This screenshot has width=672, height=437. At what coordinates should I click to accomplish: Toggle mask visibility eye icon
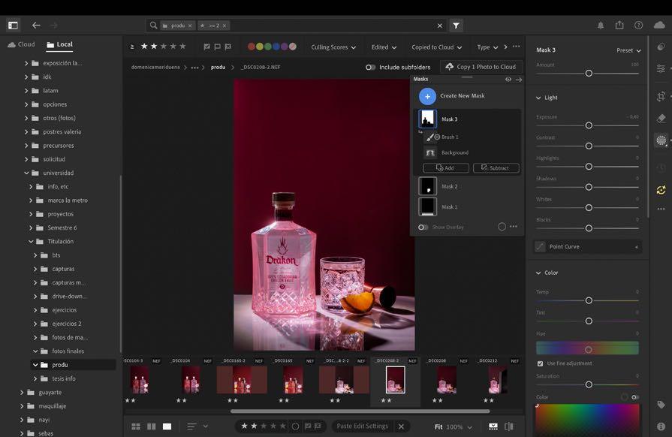click(508, 80)
